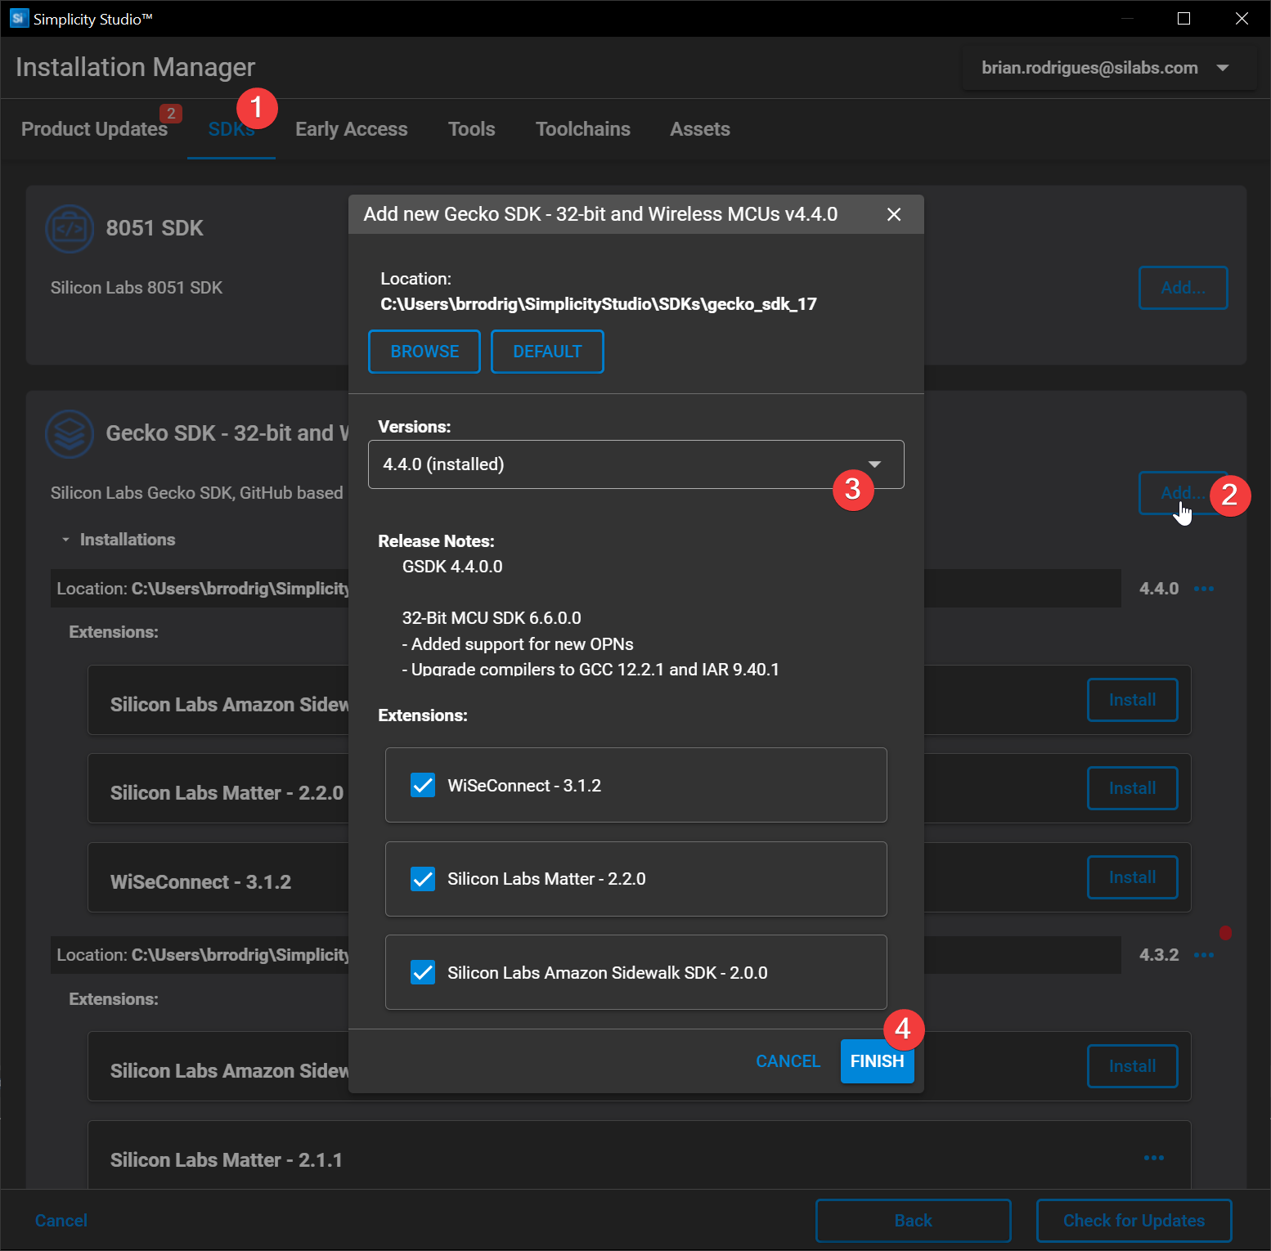Go to the Tools tab
Image resolution: width=1271 pixels, height=1251 pixels.
click(472, 129)
